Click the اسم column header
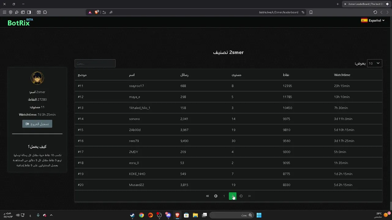This screenshot has height=220, width=392. [132, 75]
